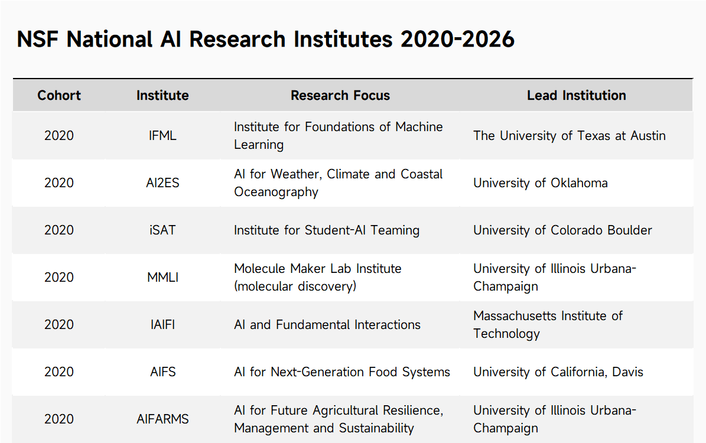Click the Institute column header

(162, 96)
